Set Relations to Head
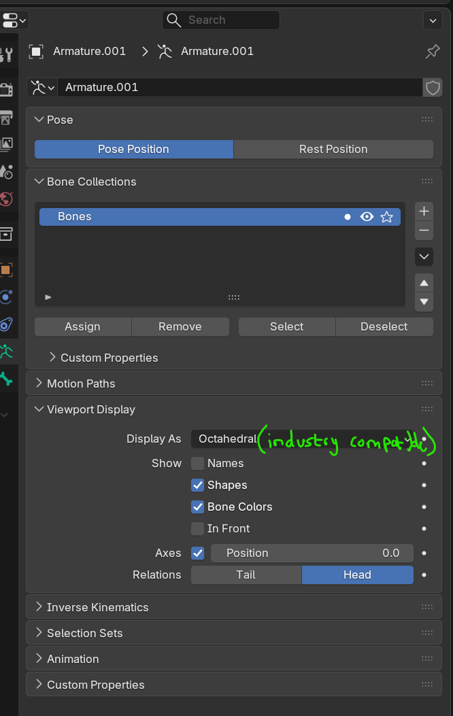453x716 pixels. pos(358,575)
